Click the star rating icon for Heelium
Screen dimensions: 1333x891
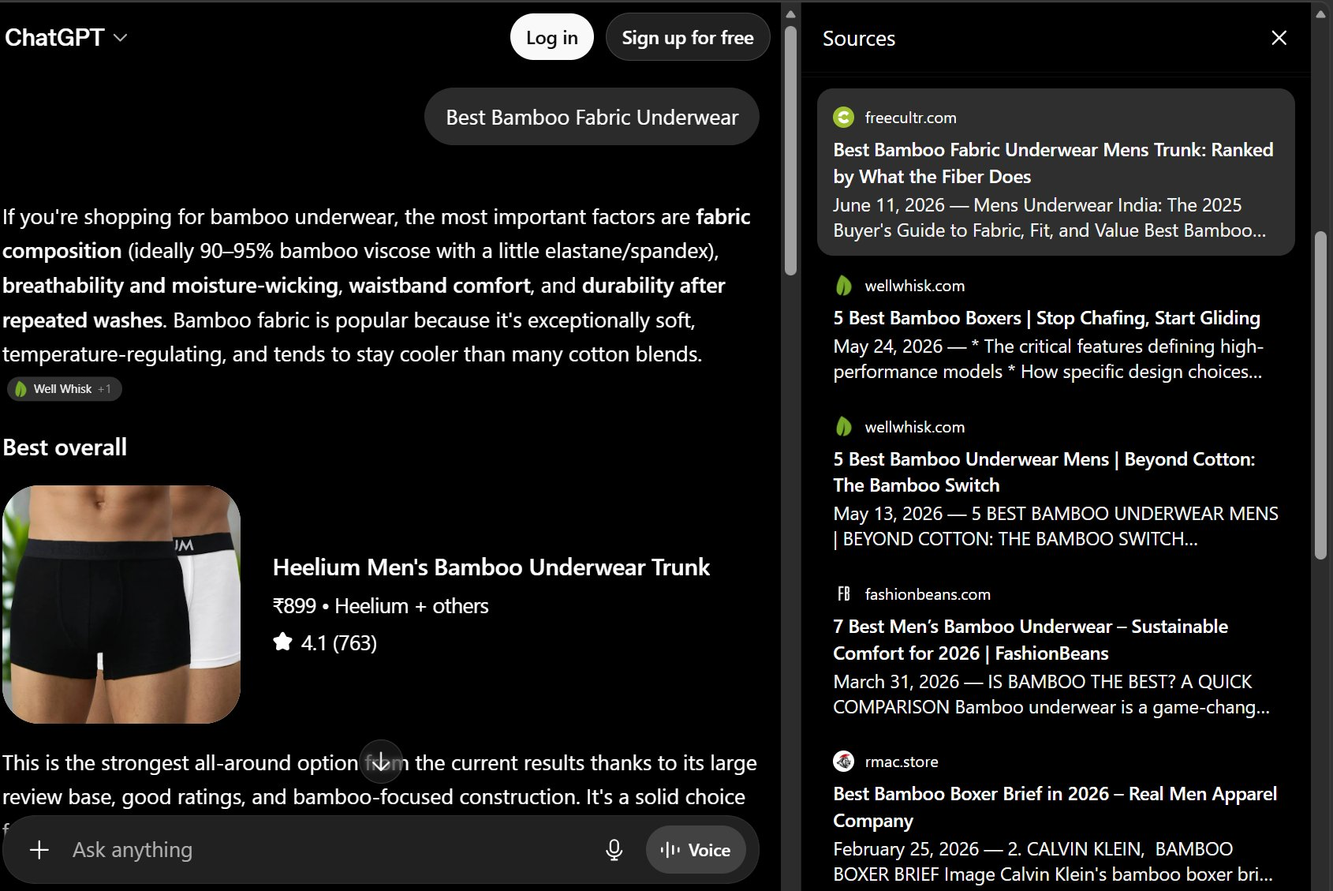pos(282,642)
